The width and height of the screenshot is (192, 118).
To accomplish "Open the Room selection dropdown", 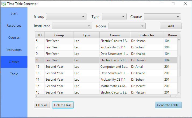I will coord(127,26).
